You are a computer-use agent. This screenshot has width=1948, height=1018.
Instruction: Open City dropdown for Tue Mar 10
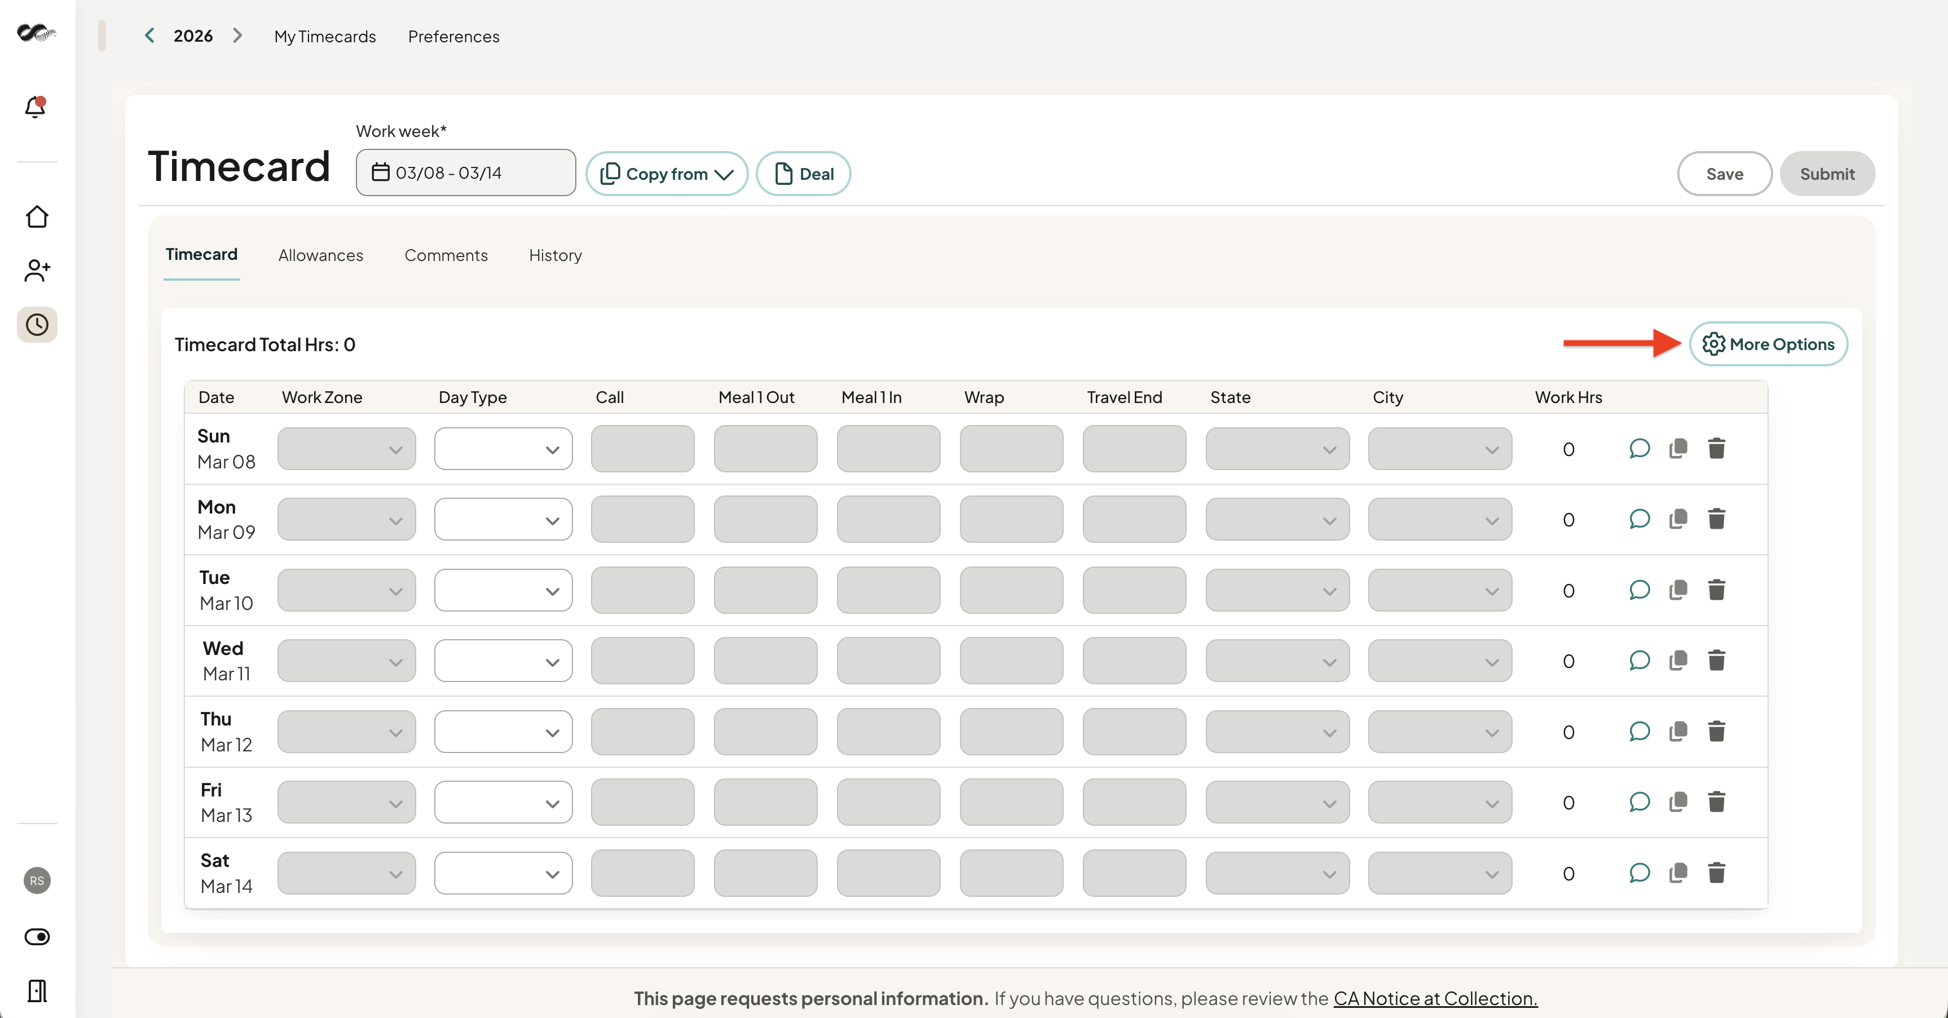(x=1440, y=590)
